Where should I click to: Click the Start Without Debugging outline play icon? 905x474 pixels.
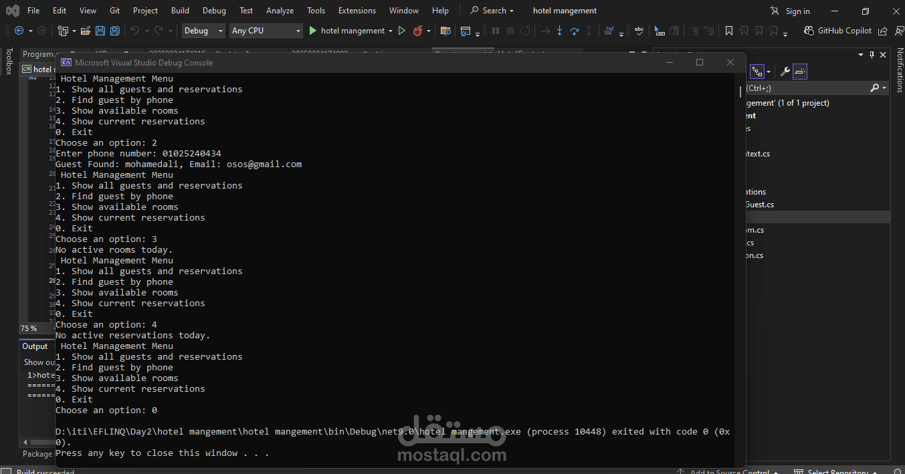click(x=401, y=31)
